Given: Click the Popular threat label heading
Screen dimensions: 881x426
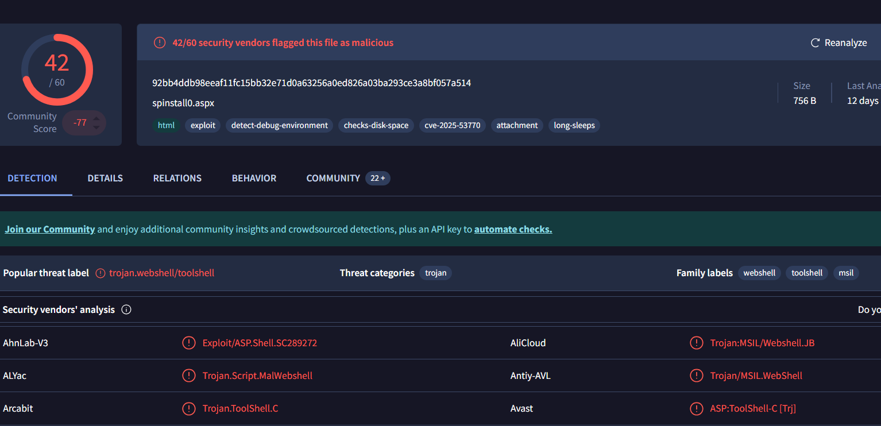Looking at the screenshot, I should point(46,273).
